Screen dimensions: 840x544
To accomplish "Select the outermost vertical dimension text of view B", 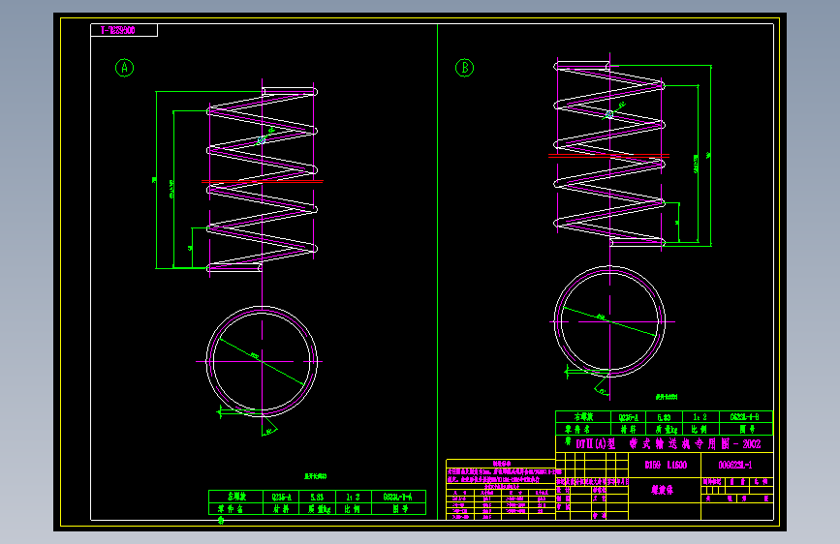I will click(x=707, y=155).
